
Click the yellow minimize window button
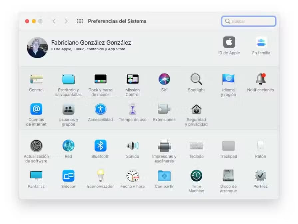click(x=34, y=21)
